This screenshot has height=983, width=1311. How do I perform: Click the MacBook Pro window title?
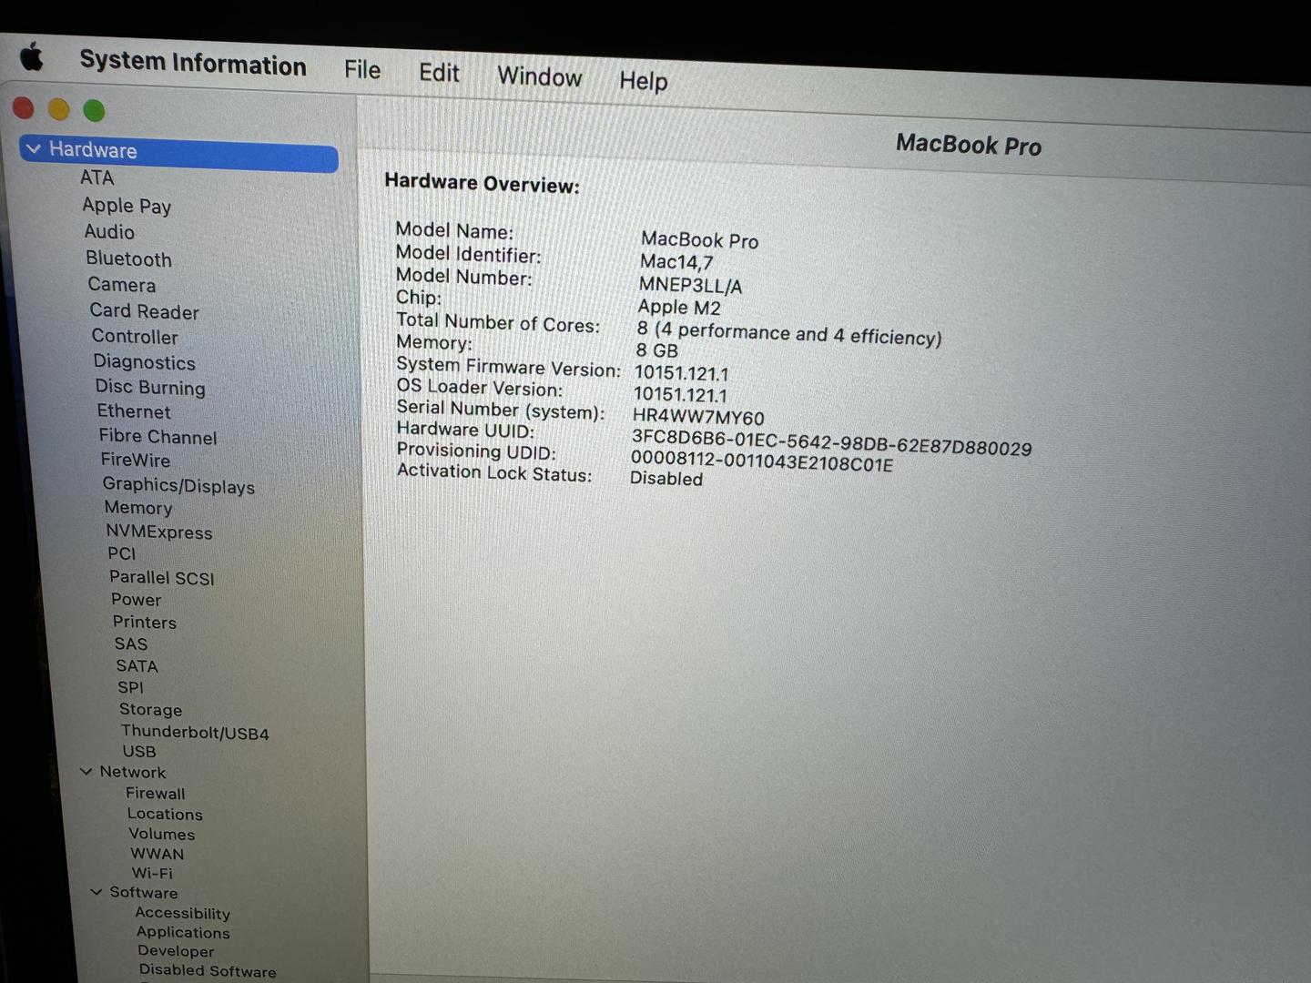coord(969,145)
